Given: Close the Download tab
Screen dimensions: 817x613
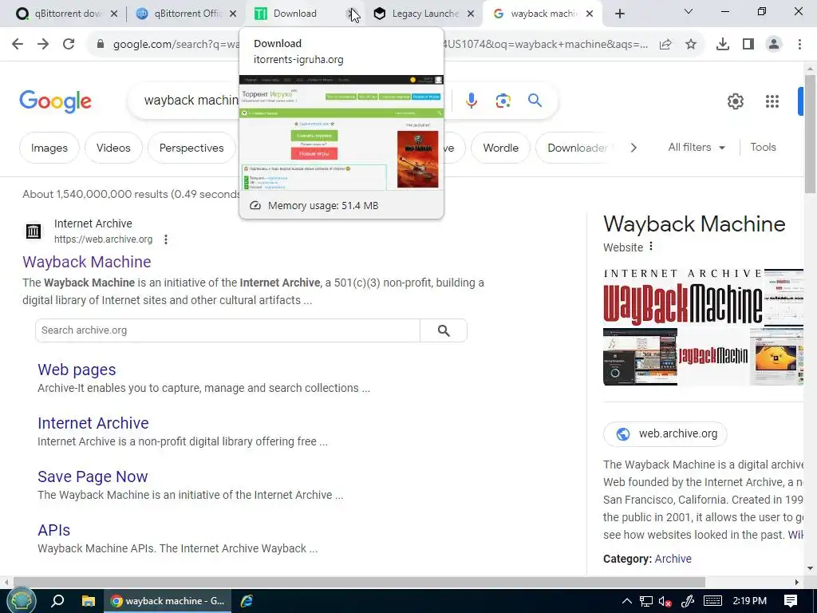Looking at the screenshot, I should pos(352,14).
